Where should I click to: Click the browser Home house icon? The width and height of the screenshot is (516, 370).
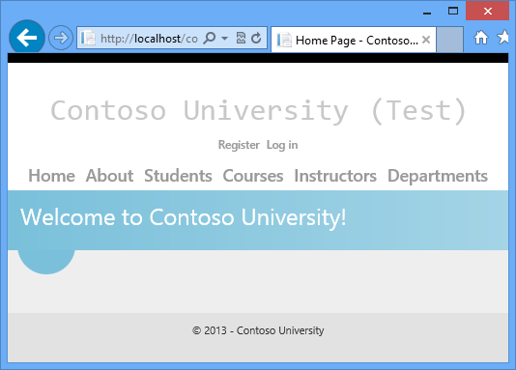click(481, 37)
